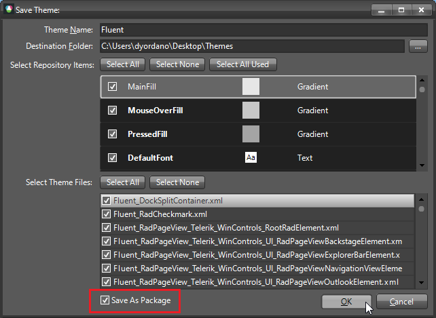Select the DefaultFont item name
436x318 pixels.
tap(151, 158)
